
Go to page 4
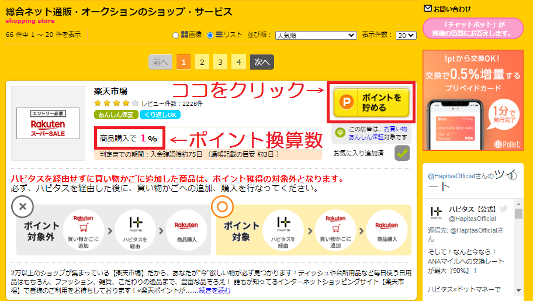[x=238, y=62]
